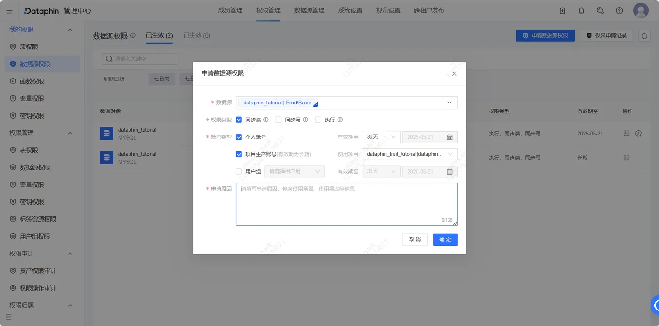Open the hamburger menu in top bar
Image resolution: width=659 pixels, height=326 pixels.
click(x=9, y=10)
